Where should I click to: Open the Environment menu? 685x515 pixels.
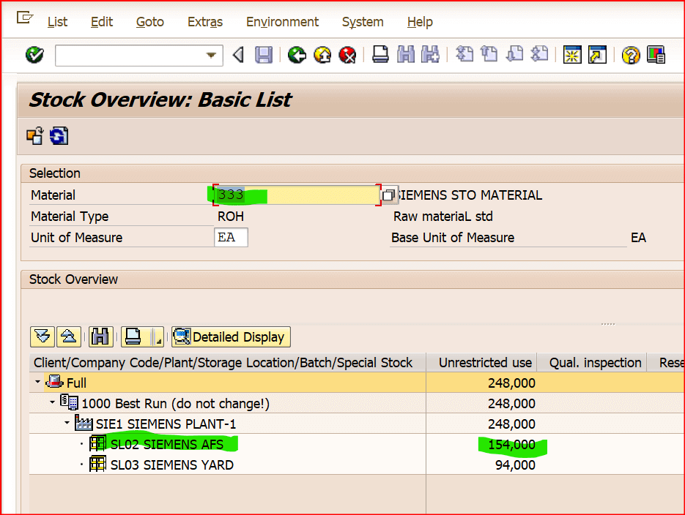282,22
